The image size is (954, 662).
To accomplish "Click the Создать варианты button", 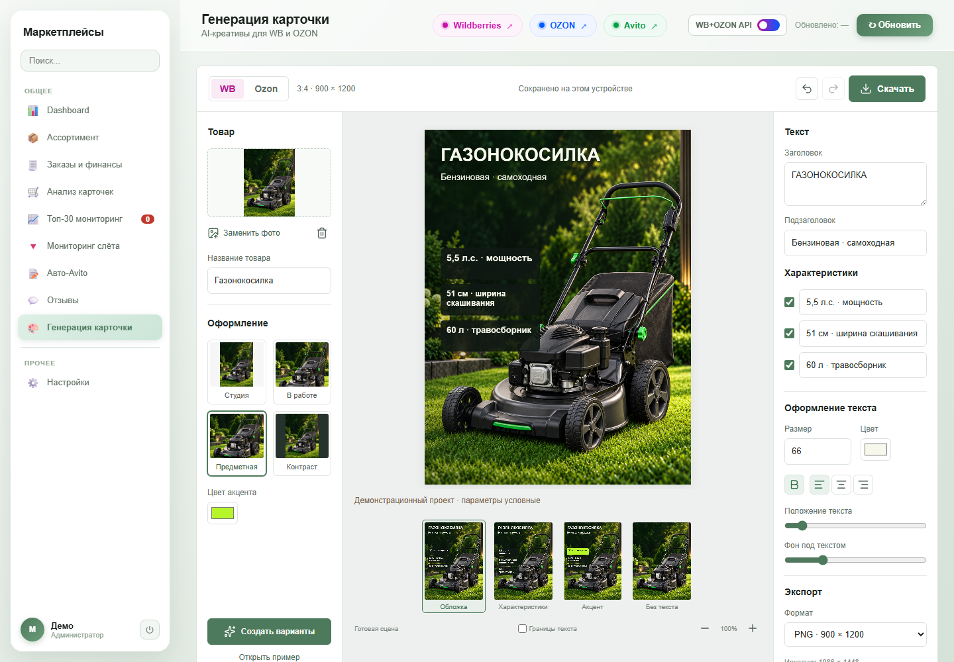I will pyautogui.click(x=269, y=632).
